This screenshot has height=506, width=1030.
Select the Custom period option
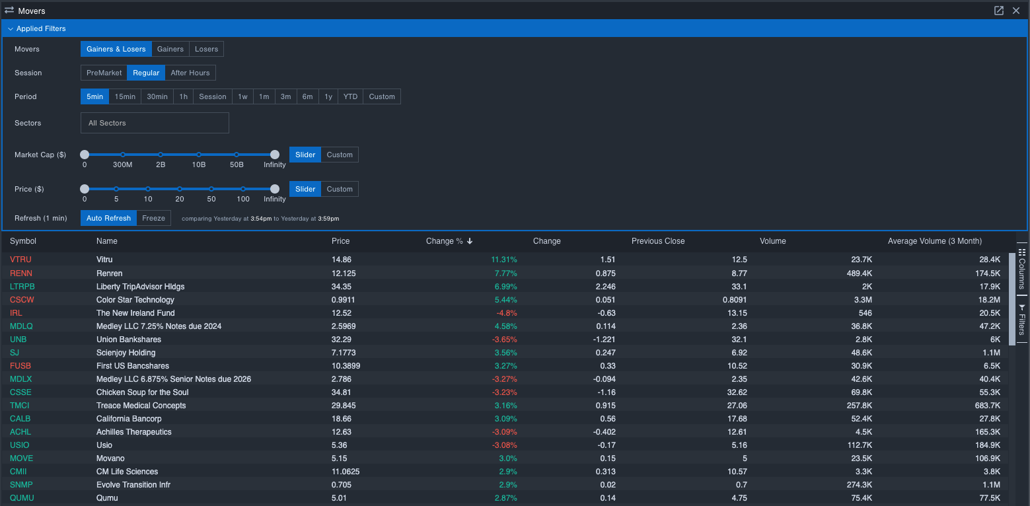[x=382, y=96]
